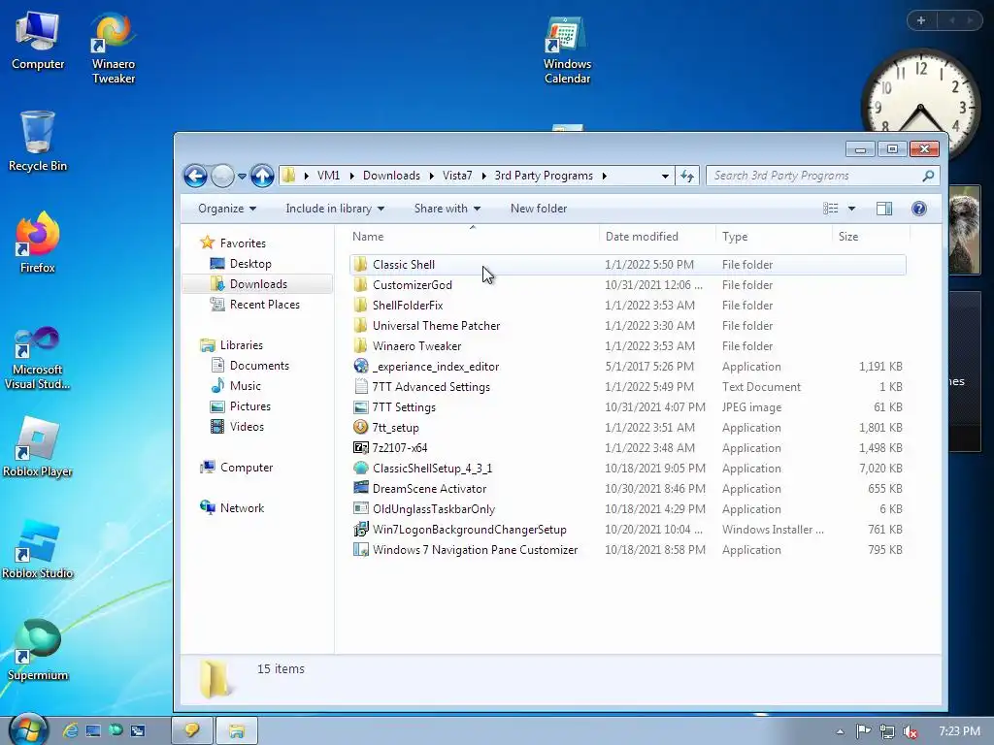
Task: Select the Classic Shell folder
Action: (x=628, y=264)
